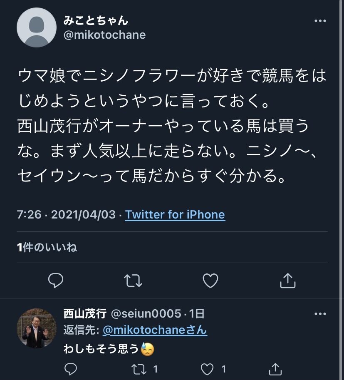344x380 pixels.
Task: Retweet the main tweet about ニシノフラワー
Action: coord(134,281)
